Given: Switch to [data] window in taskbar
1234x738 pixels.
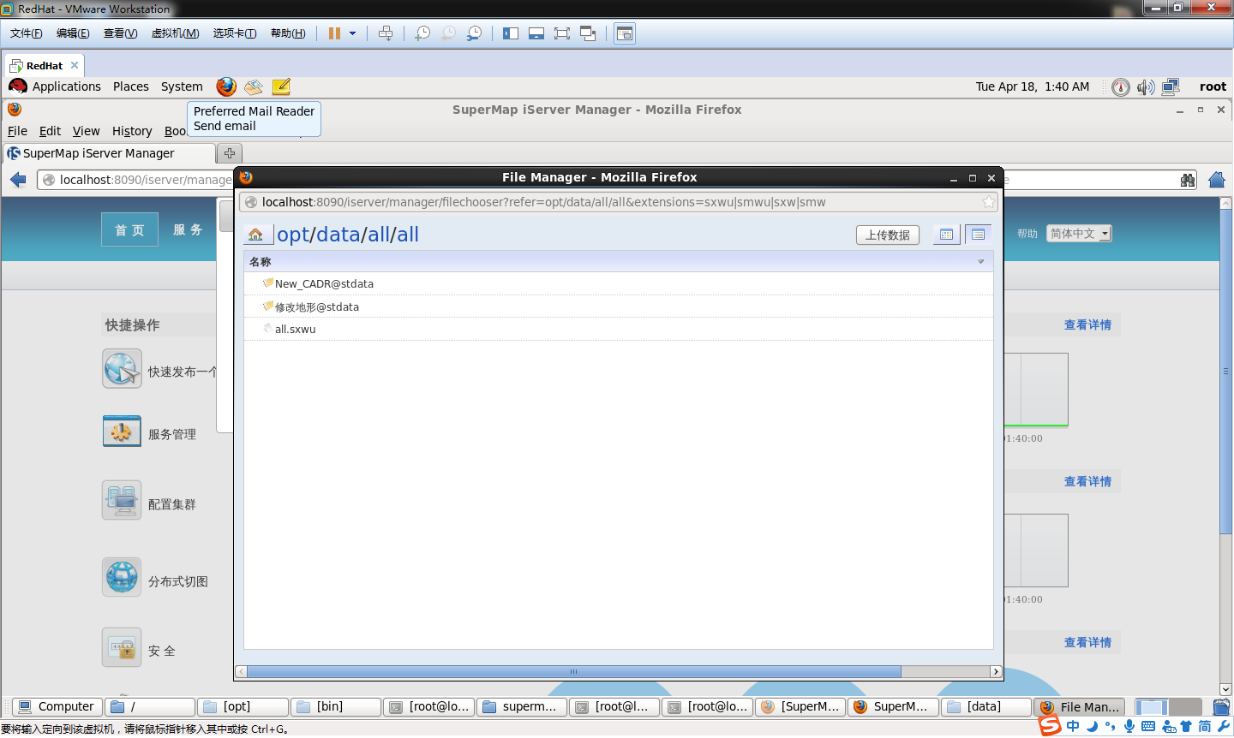Looking at the screenshot, I should tap(986, 706).
